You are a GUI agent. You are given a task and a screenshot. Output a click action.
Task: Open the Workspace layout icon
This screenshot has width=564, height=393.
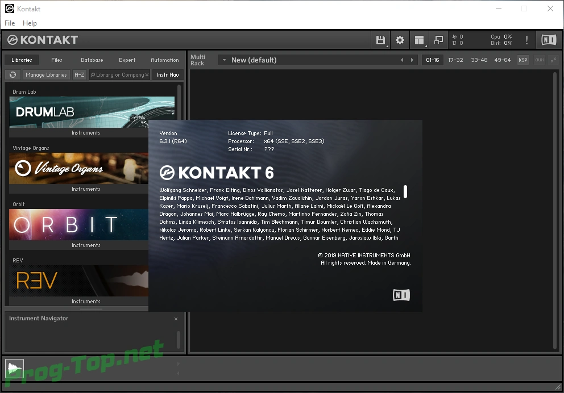419,40
